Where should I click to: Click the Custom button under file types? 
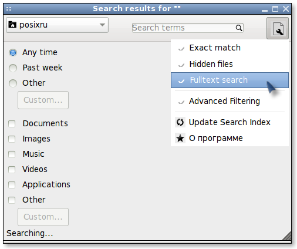(43, 217)
